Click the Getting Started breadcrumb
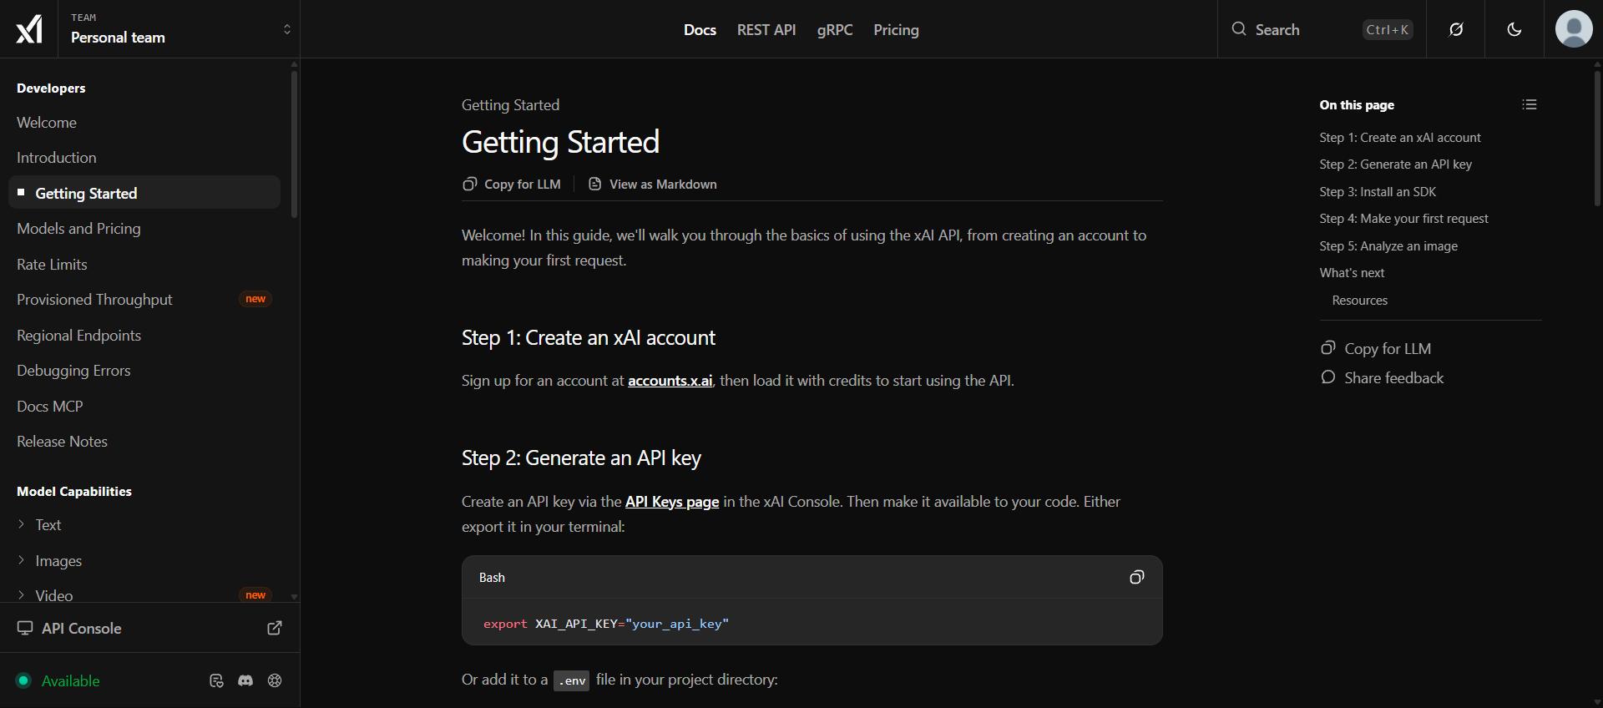Screen dimensions: 1603x708 (510, 105)
